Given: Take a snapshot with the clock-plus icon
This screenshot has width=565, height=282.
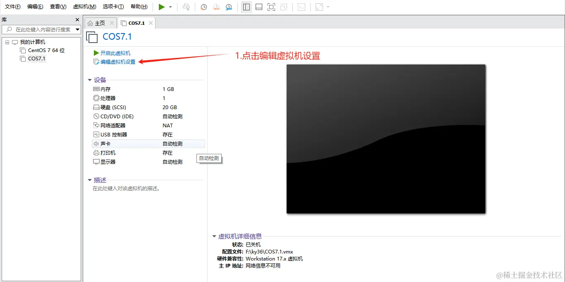Looking at the screenshot, I should click(203, 7).
